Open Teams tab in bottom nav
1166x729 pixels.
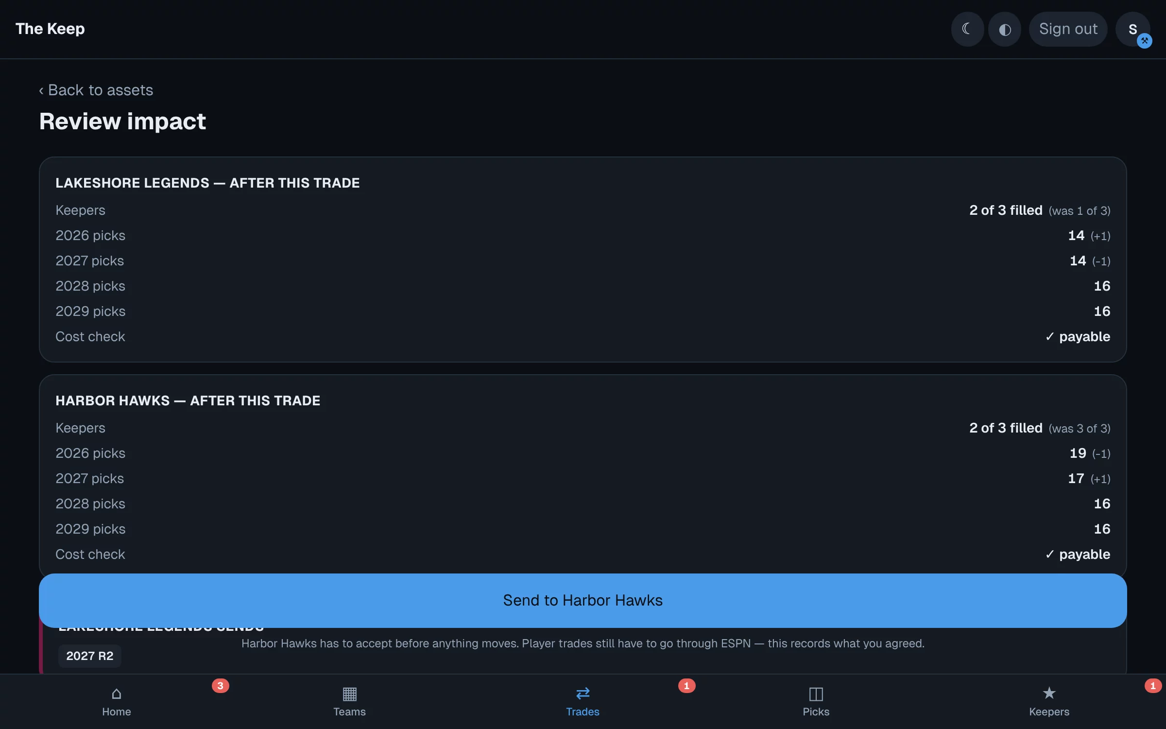[349, 702]
